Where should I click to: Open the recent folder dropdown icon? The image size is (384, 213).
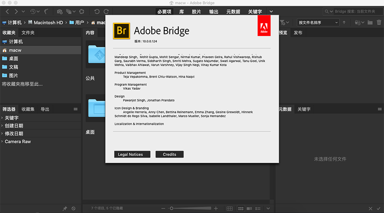click(359, 23)
